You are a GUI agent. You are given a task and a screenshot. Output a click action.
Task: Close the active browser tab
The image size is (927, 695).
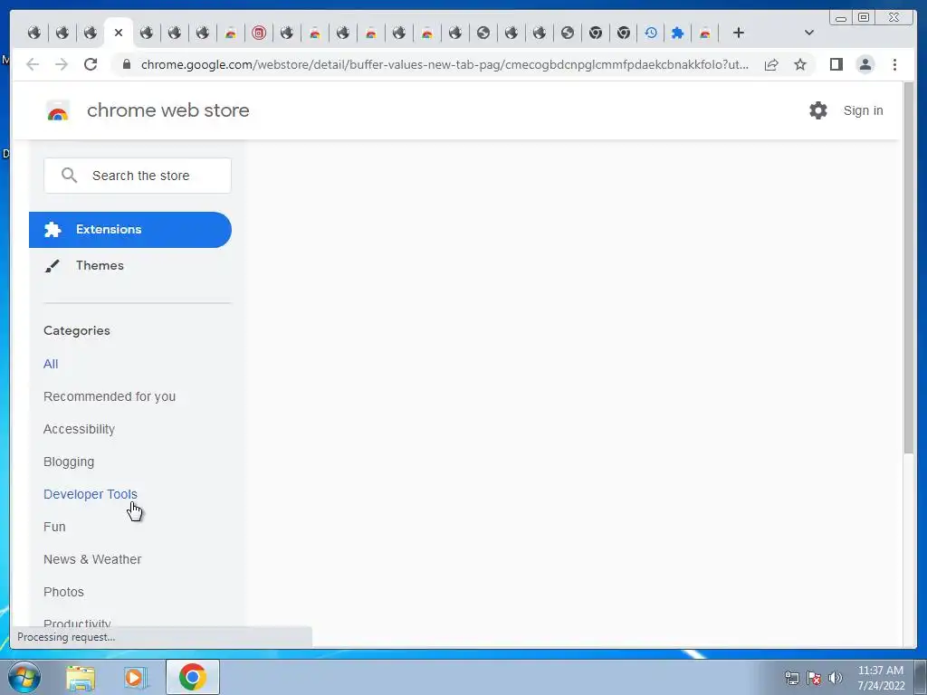click(119, 33)
